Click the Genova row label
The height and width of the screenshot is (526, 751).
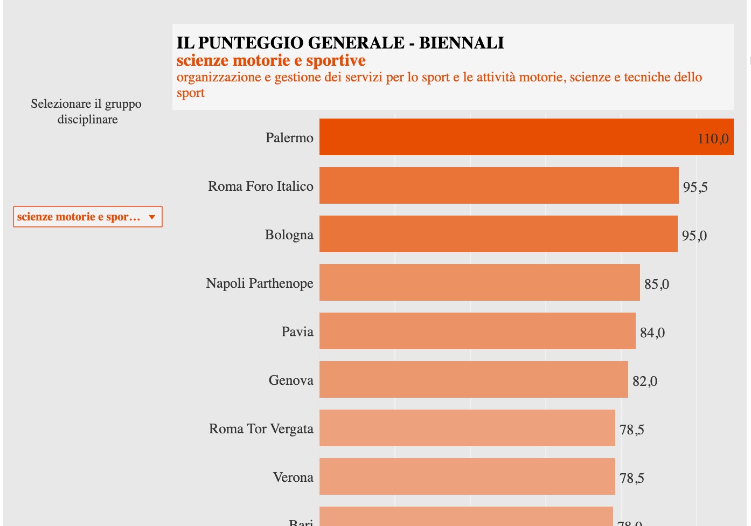pos(291,380)
